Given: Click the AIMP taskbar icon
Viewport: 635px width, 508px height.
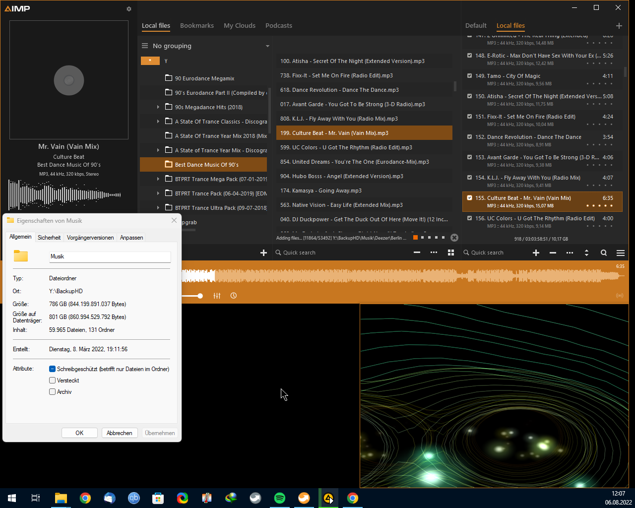Looking at the screenshot, I should pos(328,498).
